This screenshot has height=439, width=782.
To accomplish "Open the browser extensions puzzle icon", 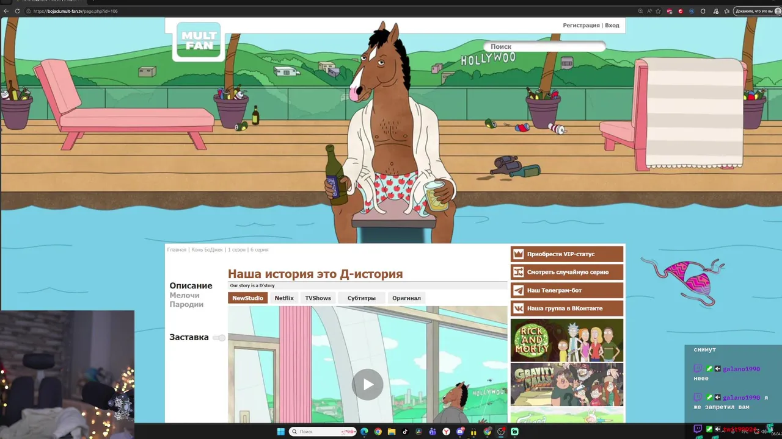I will 703,11.
